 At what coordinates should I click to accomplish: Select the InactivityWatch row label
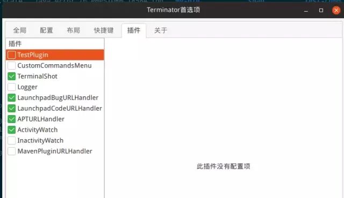tap(40, 141)
